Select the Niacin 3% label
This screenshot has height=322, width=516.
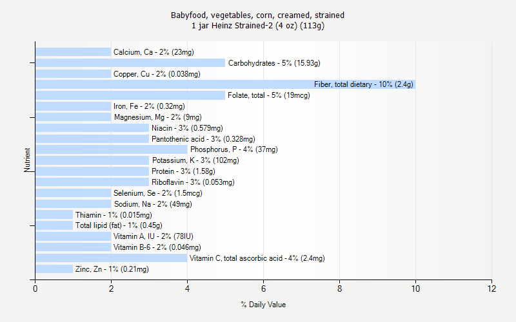187,128
